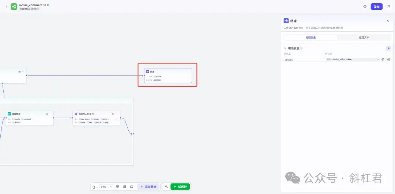Image resolution: width=395 pixels, height=194 pixels.
Task: Run the partially visible top-left node
Action: coord(19,72)
